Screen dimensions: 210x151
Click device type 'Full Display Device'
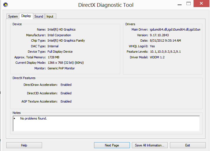(60, 52)
